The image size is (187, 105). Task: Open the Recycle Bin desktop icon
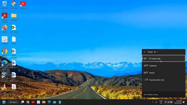click(x=5, y=5)
